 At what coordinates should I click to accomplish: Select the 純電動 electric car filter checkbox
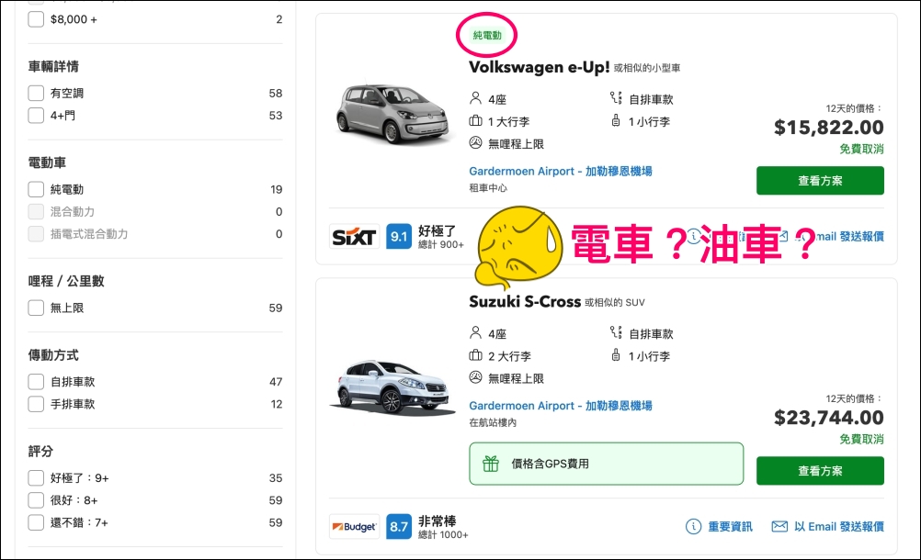[36, 189]
